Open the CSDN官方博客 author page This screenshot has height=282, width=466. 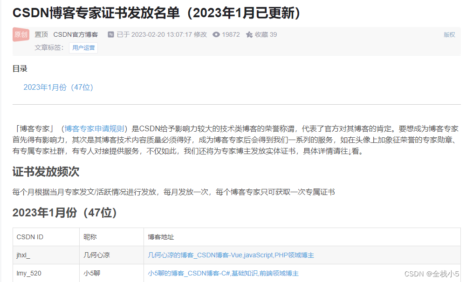(75, 34)
